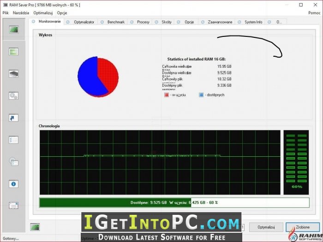The image size is (323, 242).
Task: Open the gear-with-list advanced settings icon
Action: [14, 162]
